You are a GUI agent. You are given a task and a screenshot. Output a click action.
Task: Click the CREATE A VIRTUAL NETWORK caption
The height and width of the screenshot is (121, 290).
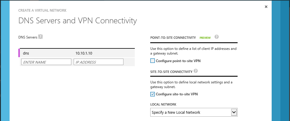point(43,10)
